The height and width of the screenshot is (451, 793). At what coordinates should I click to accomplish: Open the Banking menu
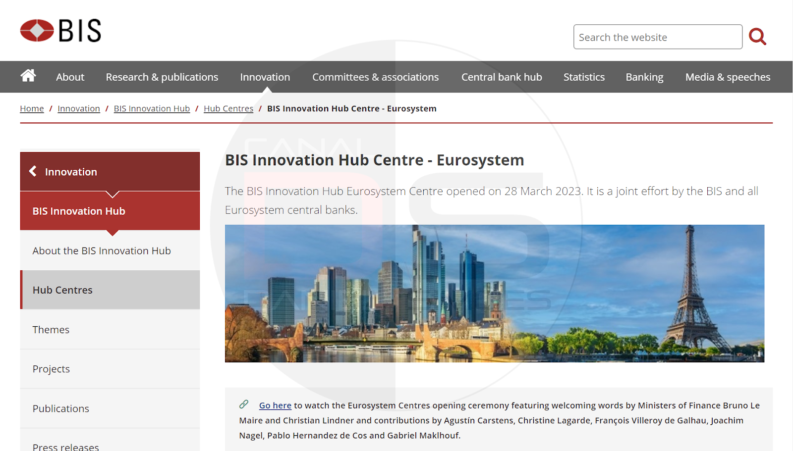coord(644,77)
